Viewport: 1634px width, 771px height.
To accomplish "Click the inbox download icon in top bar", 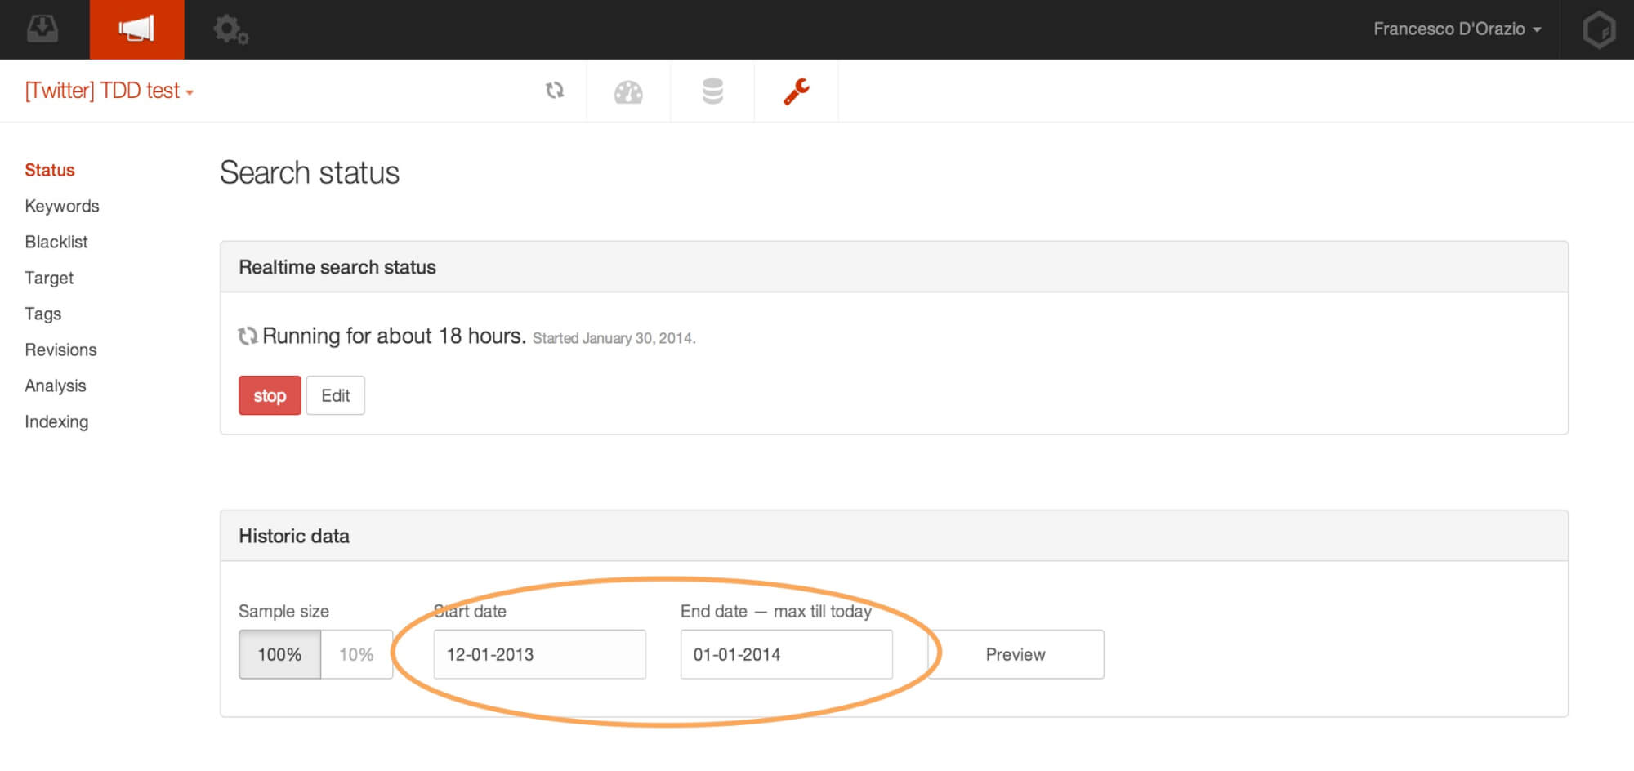I will click(42, 29).
